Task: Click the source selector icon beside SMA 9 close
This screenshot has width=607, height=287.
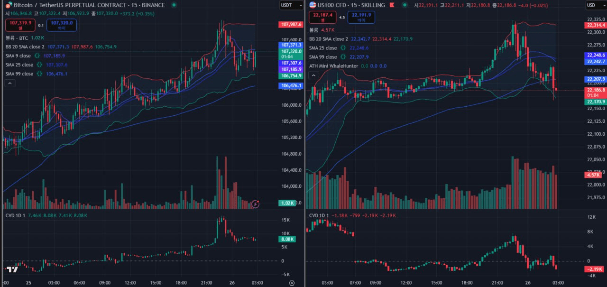Action: [37, 56]
